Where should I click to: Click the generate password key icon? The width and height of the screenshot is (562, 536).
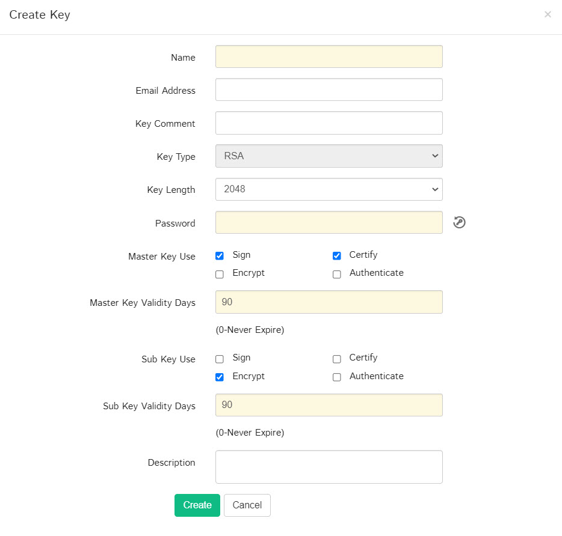coord(459,223)
